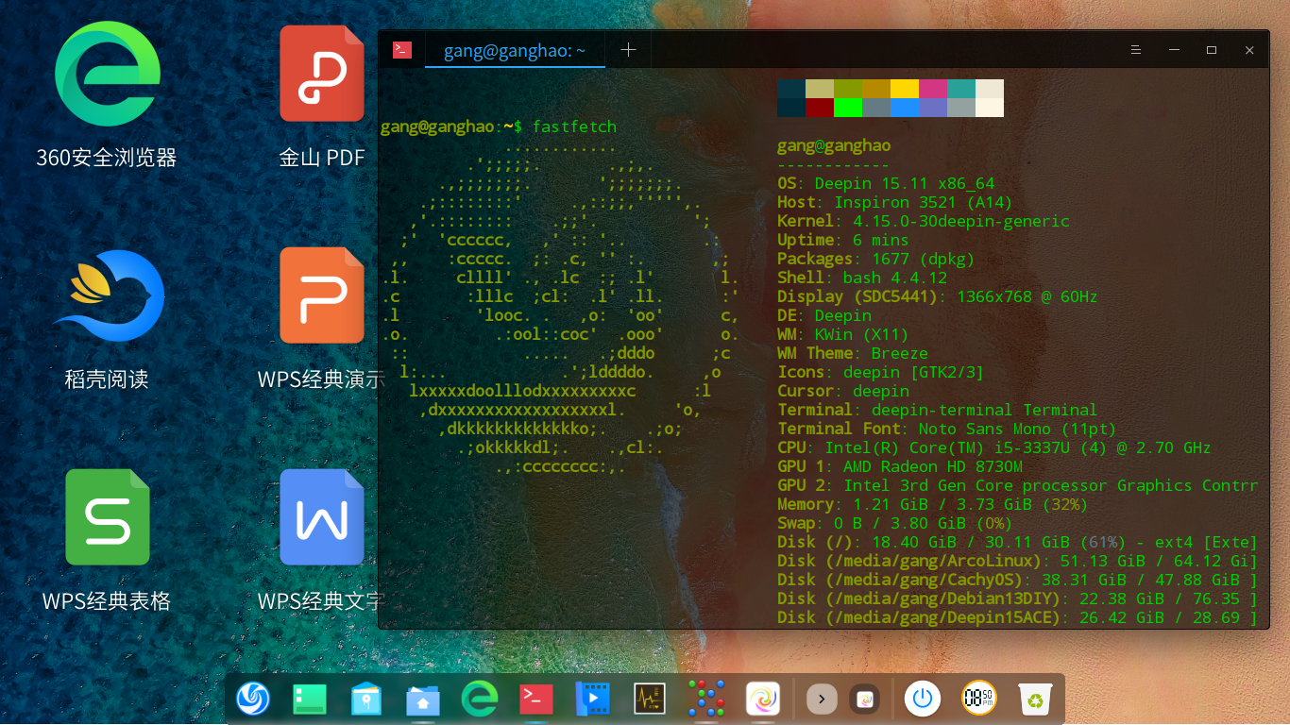The height and width of the screenshot is (725, 1290).
Task: Open the 360安全浏览器 desktop shortcut
Action: point(107,76)
